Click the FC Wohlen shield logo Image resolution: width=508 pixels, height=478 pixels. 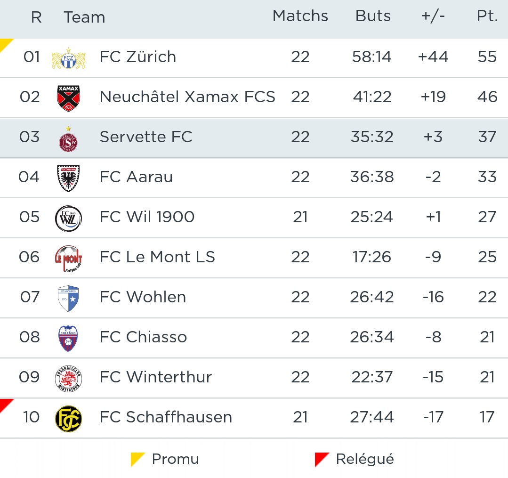(68, 299)
